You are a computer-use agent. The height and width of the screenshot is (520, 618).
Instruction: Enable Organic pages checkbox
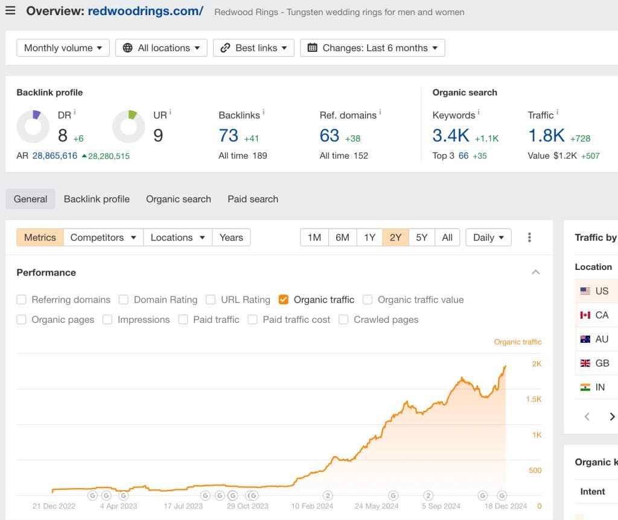21,319
